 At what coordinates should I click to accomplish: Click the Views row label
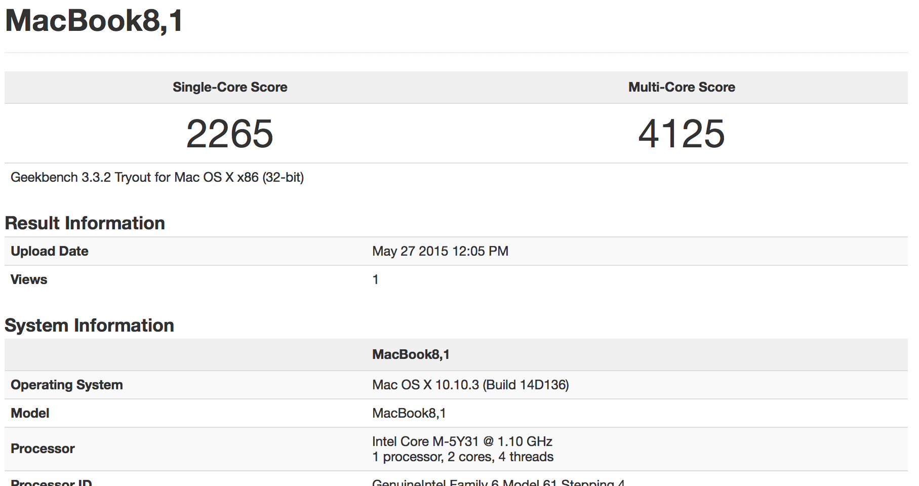pyautogui.click(x=29, y=279)
